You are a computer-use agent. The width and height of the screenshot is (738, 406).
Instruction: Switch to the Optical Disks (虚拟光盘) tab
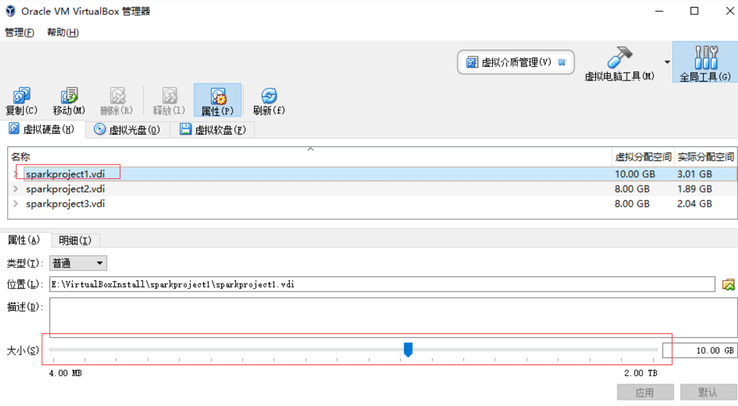[x=128, y=130]
